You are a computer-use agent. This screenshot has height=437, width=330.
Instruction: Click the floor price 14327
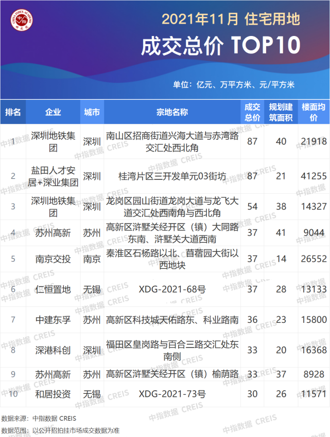(314, 207)
